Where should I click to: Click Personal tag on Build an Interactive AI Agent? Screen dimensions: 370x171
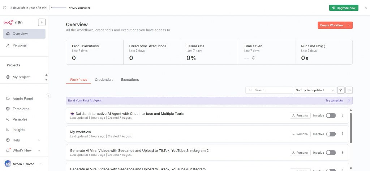coord(300,115)
